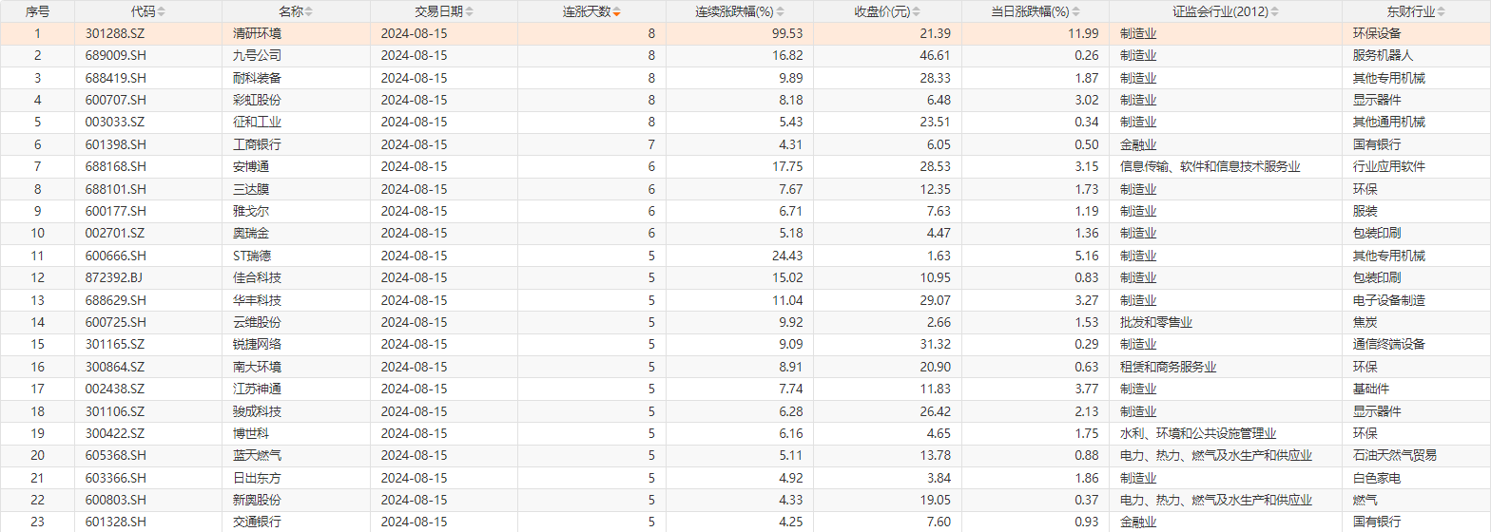Open stock code 301288.SZ
Screen dimensions: 1491x532
click(114, 33)
